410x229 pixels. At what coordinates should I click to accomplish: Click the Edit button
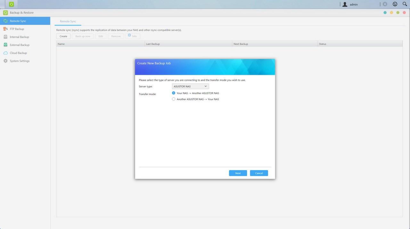click(x=101, y=36)
